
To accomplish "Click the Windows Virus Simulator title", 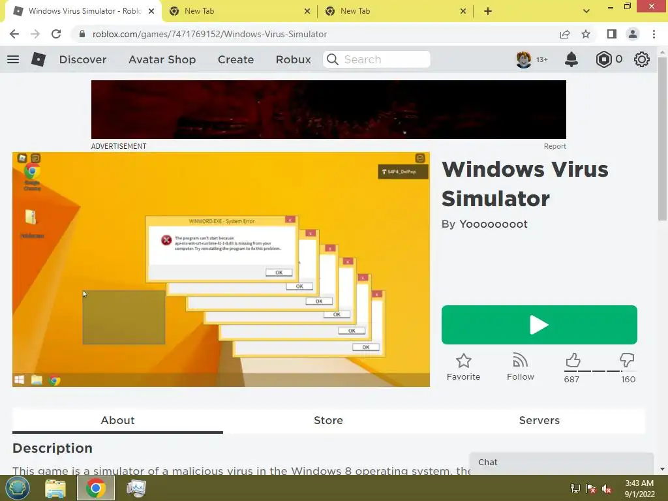I will (525, 183).
